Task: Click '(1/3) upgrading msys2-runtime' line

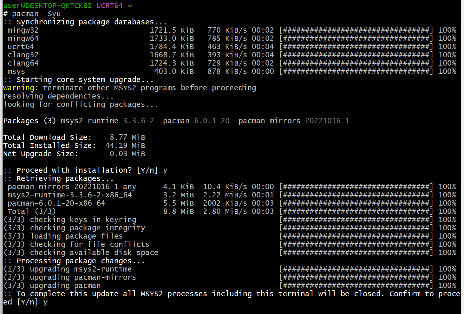Action: [67, 269]
